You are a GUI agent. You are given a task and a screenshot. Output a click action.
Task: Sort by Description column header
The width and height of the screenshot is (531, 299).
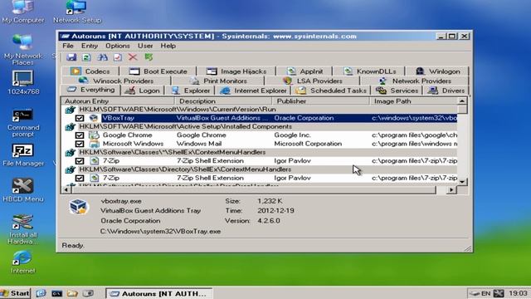(x=223, y=101)
